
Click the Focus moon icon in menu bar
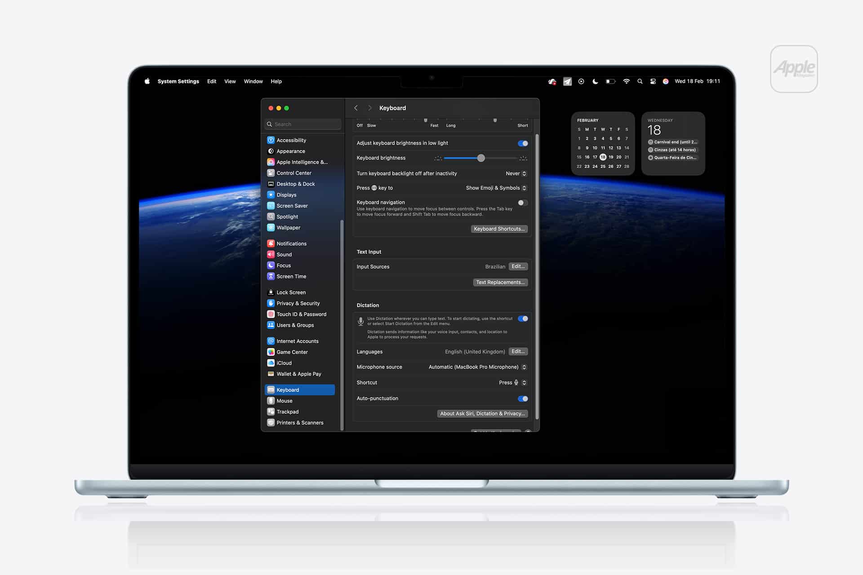click(595, 81)
